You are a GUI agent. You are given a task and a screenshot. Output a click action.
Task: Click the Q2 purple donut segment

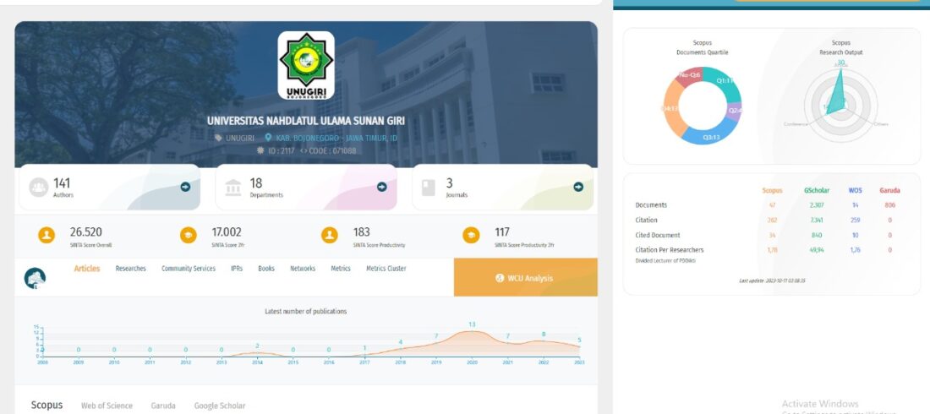tap(735, 112)
